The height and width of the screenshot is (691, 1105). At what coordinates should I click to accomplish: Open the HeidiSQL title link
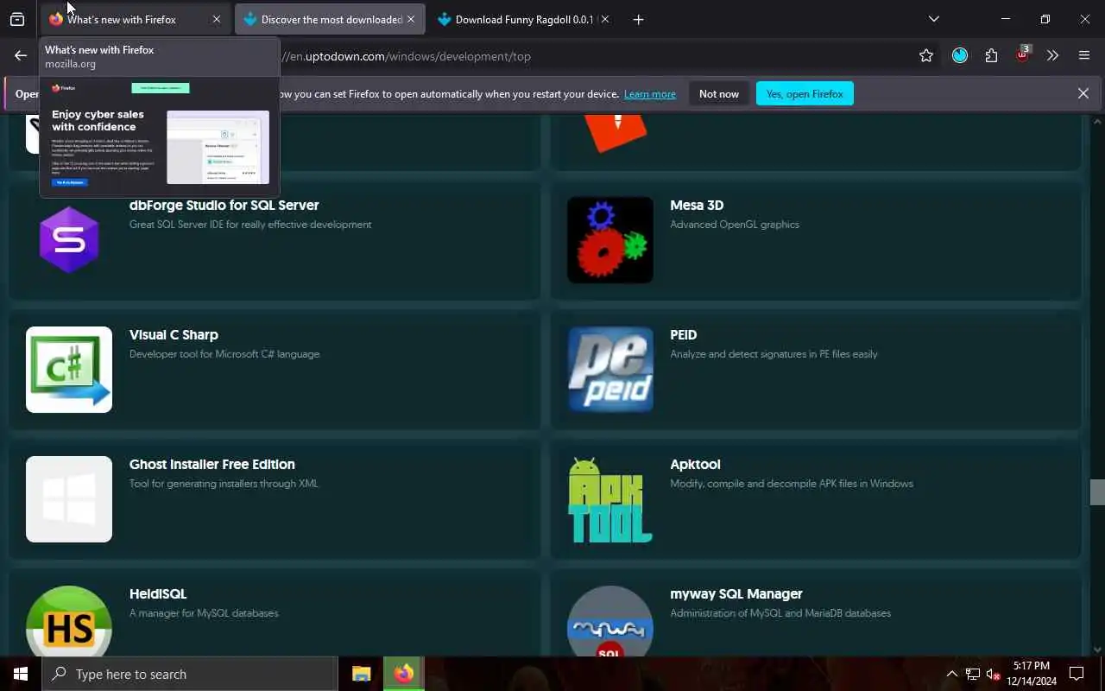(x=158, y=594)
